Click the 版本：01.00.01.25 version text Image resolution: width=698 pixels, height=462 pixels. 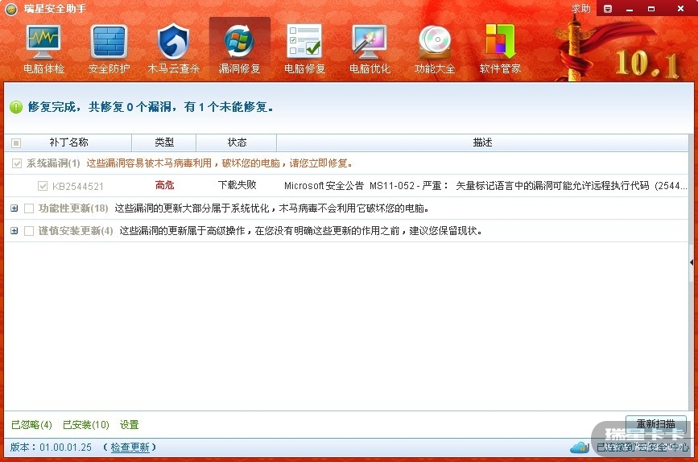51,447
